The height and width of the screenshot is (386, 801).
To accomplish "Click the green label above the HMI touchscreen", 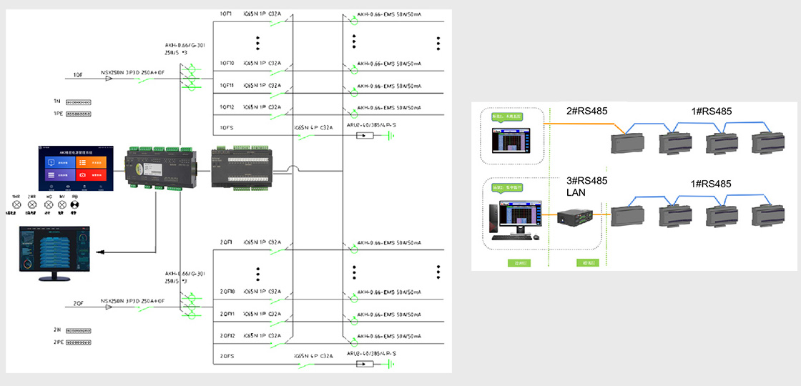I will tap(506, 114).
